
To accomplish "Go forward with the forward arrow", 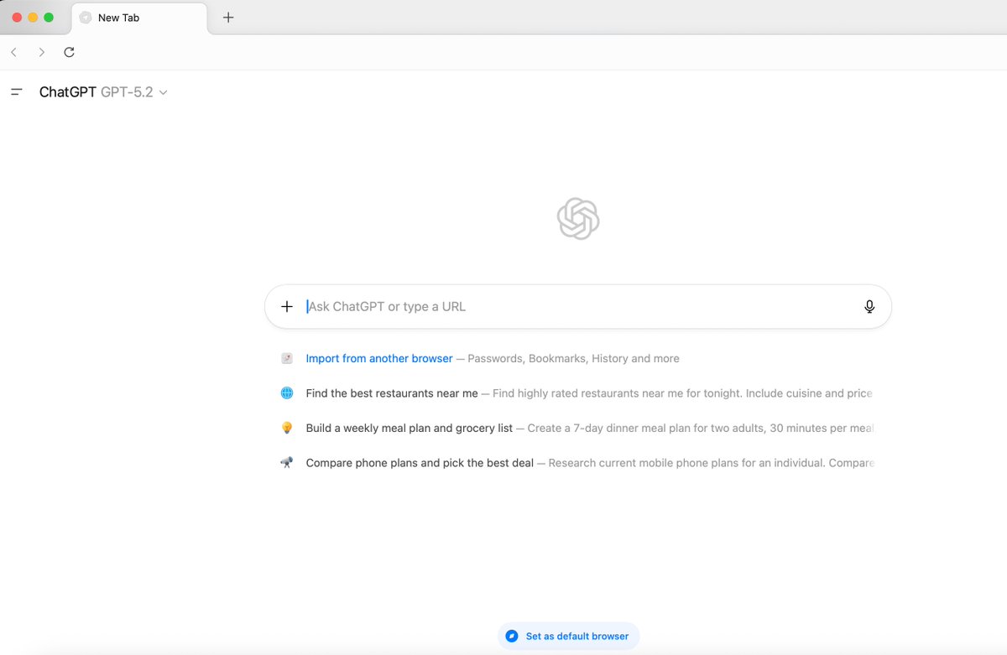I will click(42, 52).
